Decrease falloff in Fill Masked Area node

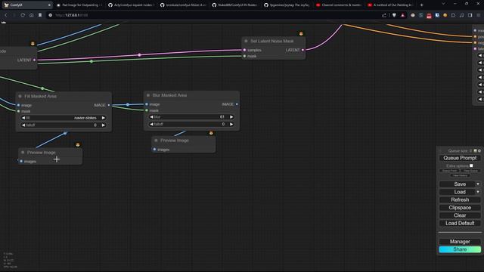coord(23,125)
